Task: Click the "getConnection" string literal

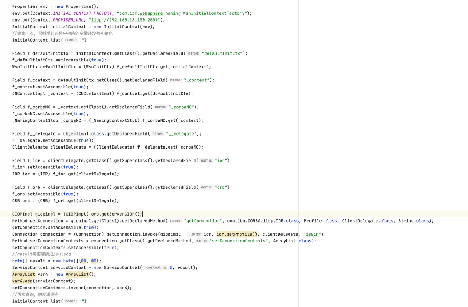Action: 203,221
